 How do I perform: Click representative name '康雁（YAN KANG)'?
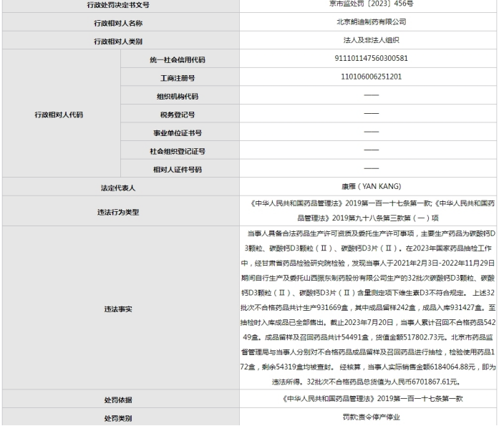pos(371,186)
